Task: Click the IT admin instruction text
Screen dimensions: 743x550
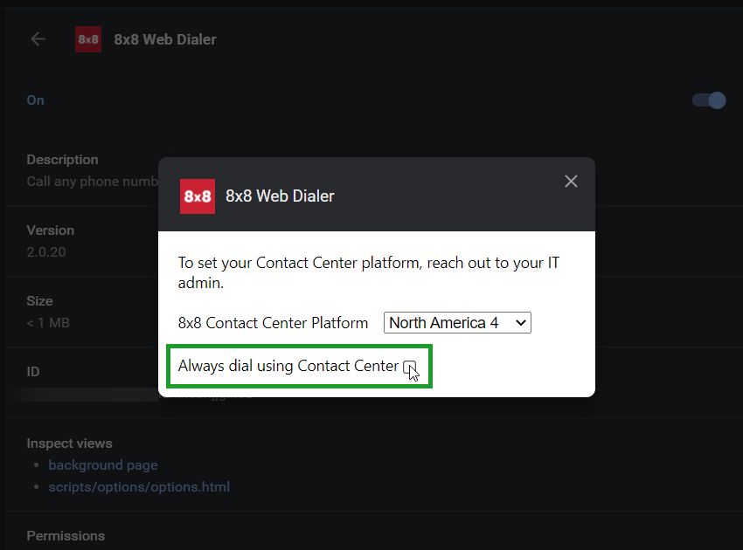Action: 369,272
